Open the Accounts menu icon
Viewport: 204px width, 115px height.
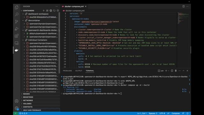[x=17, y=101]
